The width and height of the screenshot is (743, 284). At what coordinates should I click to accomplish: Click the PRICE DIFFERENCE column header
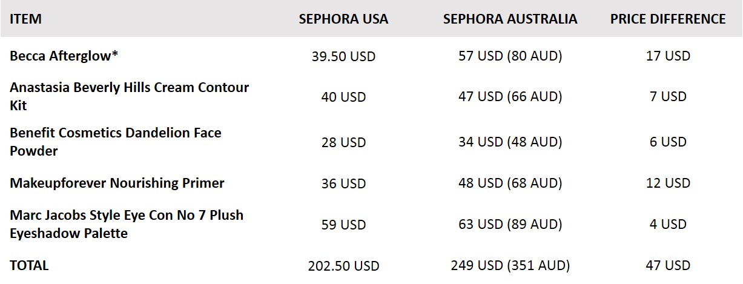(668, 19)
